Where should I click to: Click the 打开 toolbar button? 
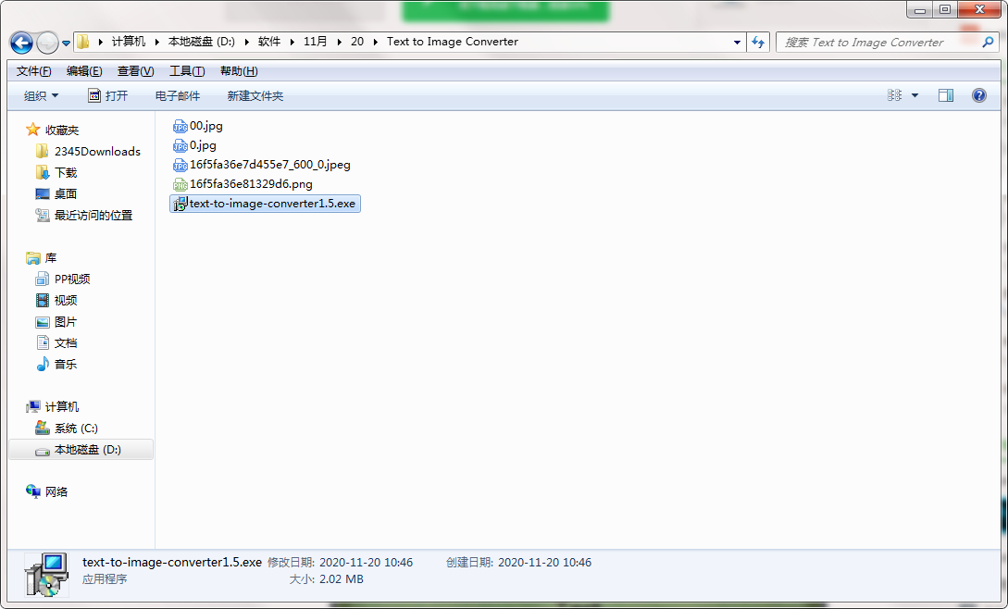108,96
